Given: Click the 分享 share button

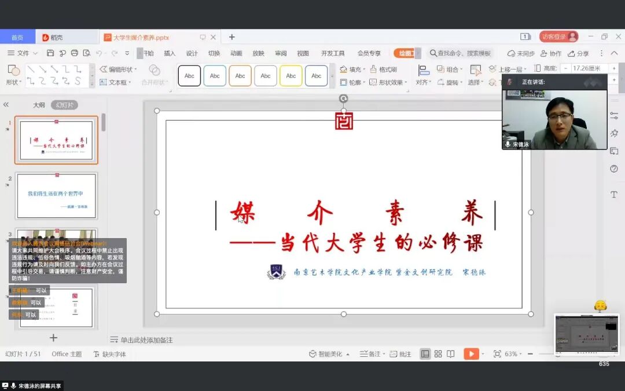Looking at the screenshot, I should tap(580, 53).
